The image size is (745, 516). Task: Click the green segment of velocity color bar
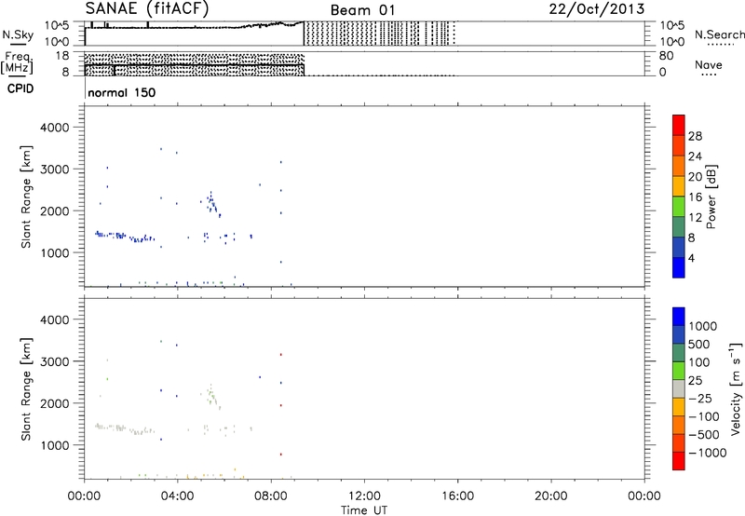pyautogui.click(x=679, y=371)
